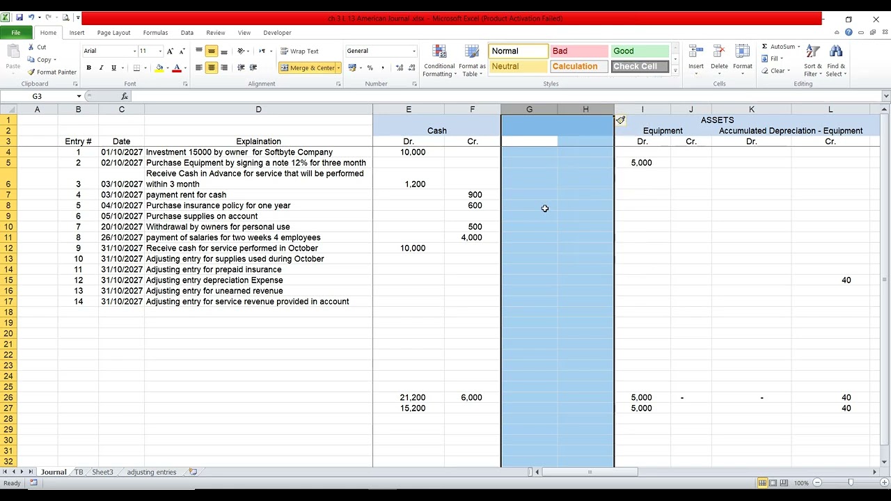Click the insert function fx icon

125,96
